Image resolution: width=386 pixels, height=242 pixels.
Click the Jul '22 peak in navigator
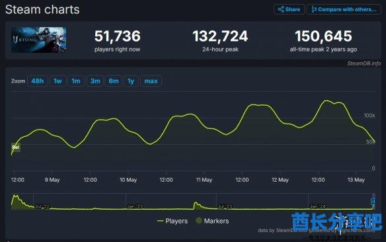coord(16,196)
